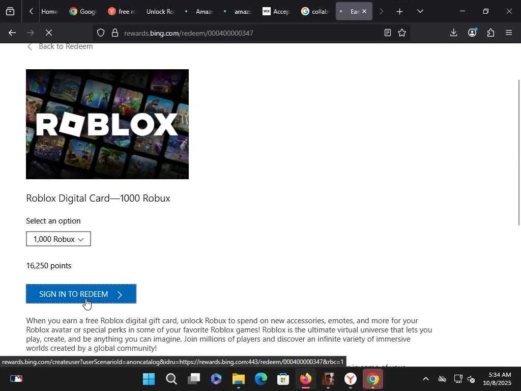Open the display/network tray icon

pyautogui.click(x=458, y=379)
